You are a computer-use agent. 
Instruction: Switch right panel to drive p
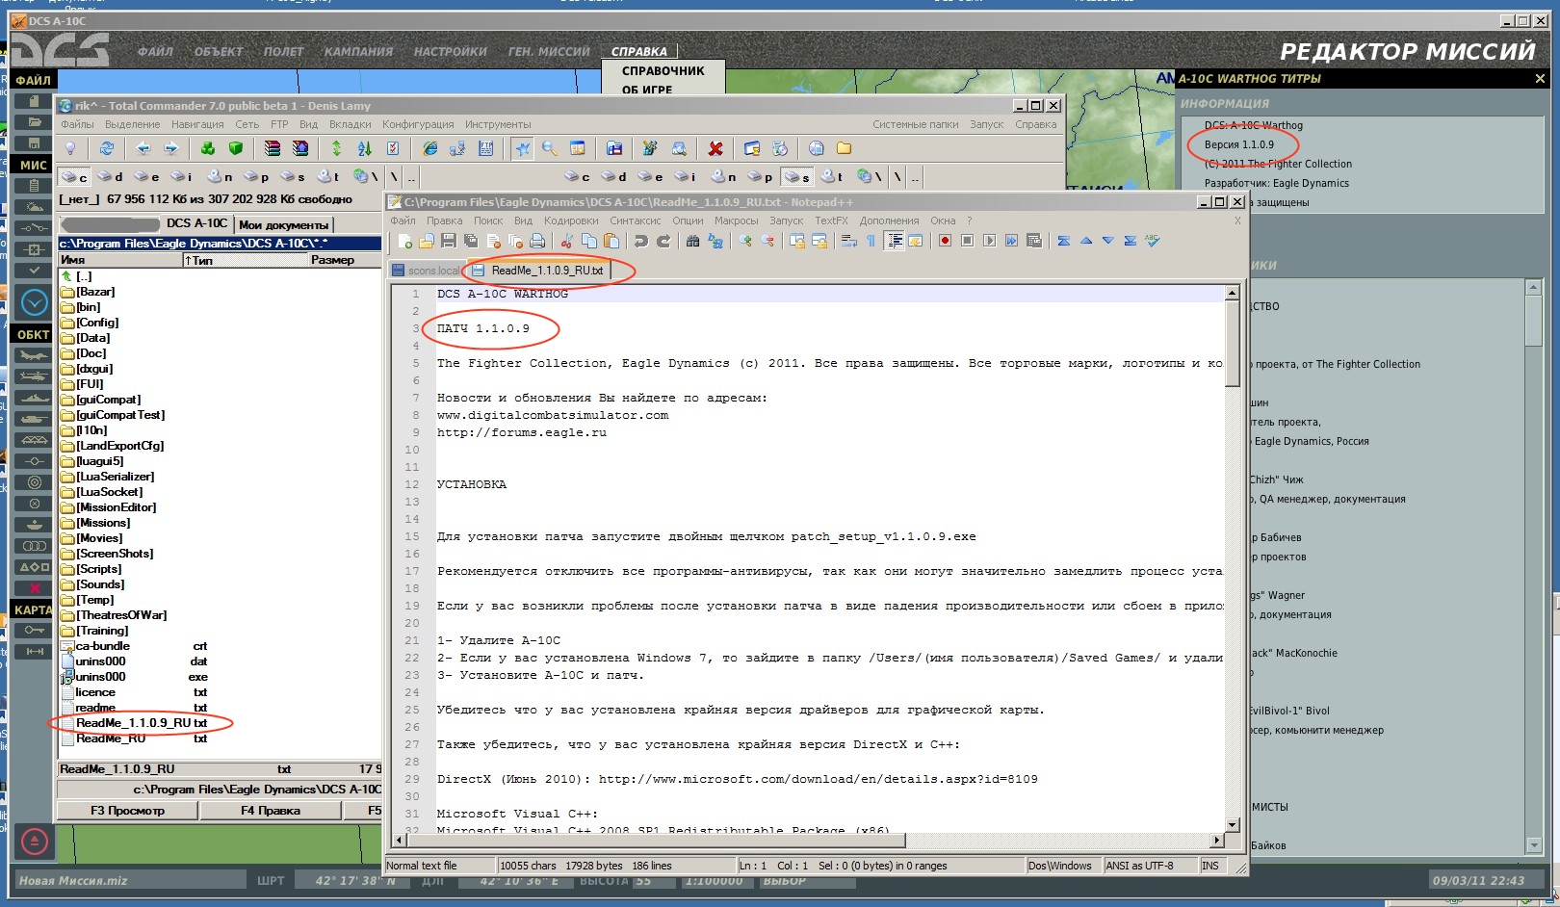coord(761,176)
